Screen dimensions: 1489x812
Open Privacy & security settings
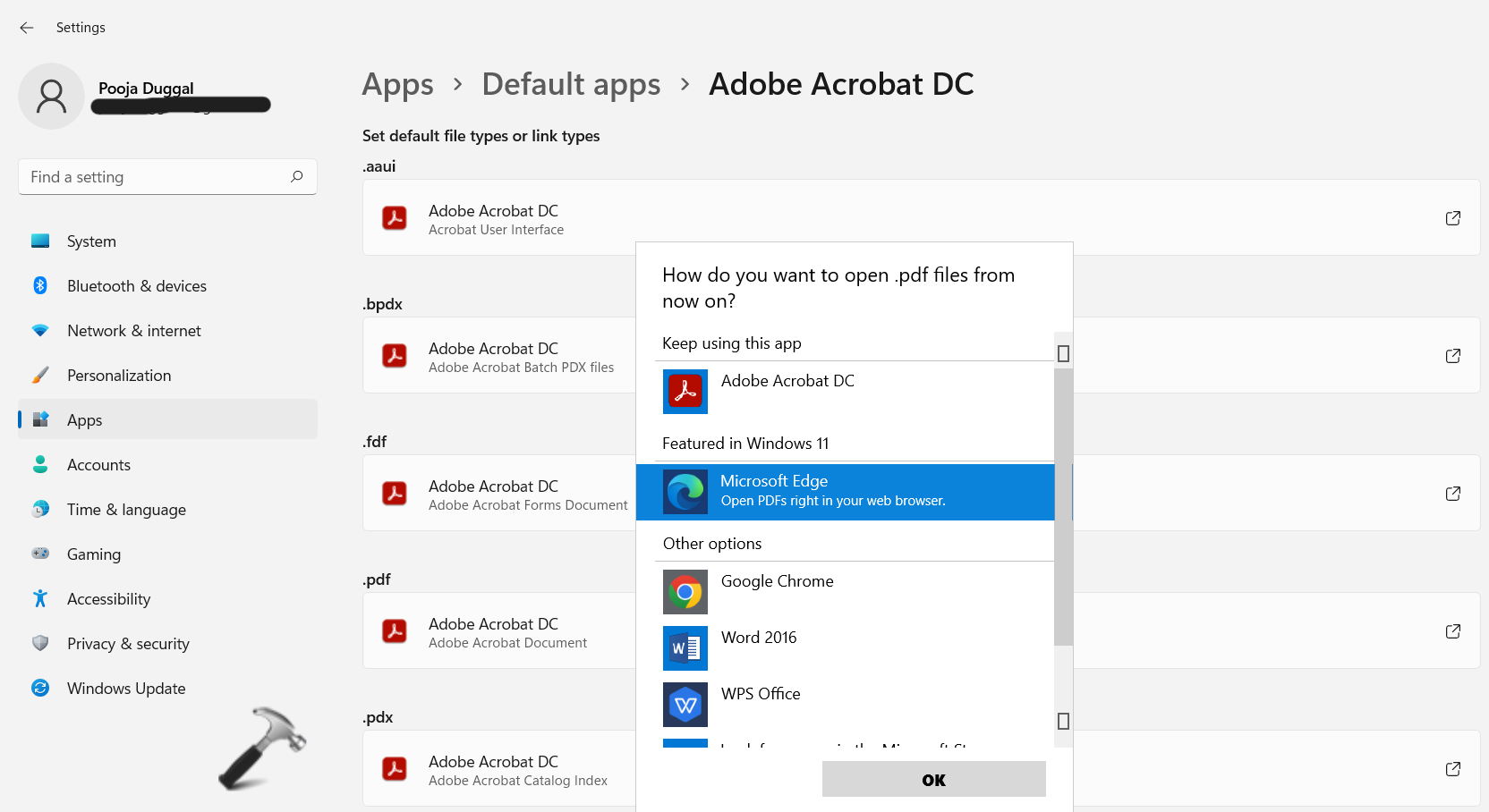tap(128, 644)
